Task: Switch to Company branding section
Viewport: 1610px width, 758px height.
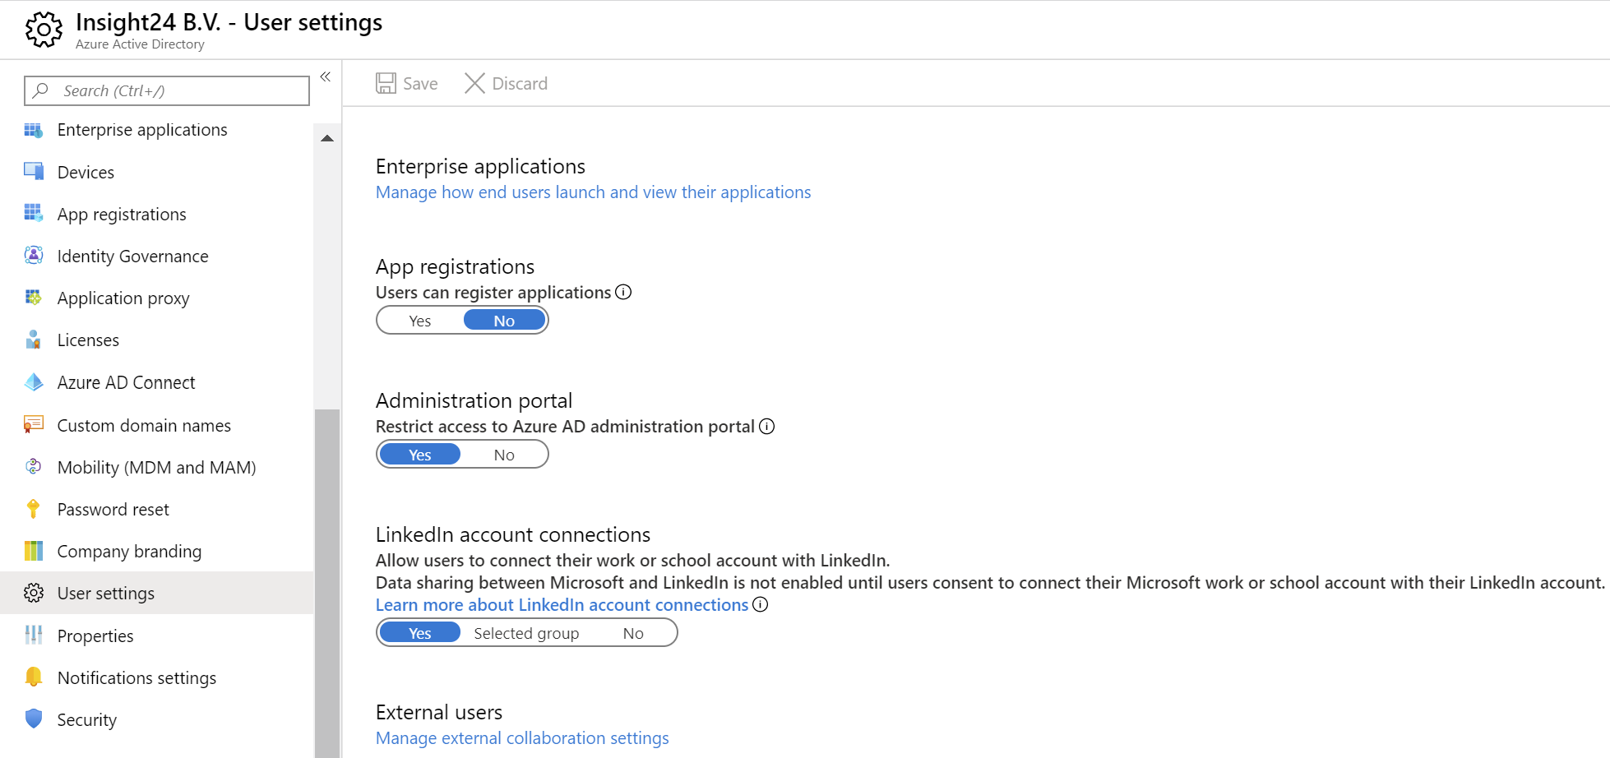Action: (x=129, y=551)
